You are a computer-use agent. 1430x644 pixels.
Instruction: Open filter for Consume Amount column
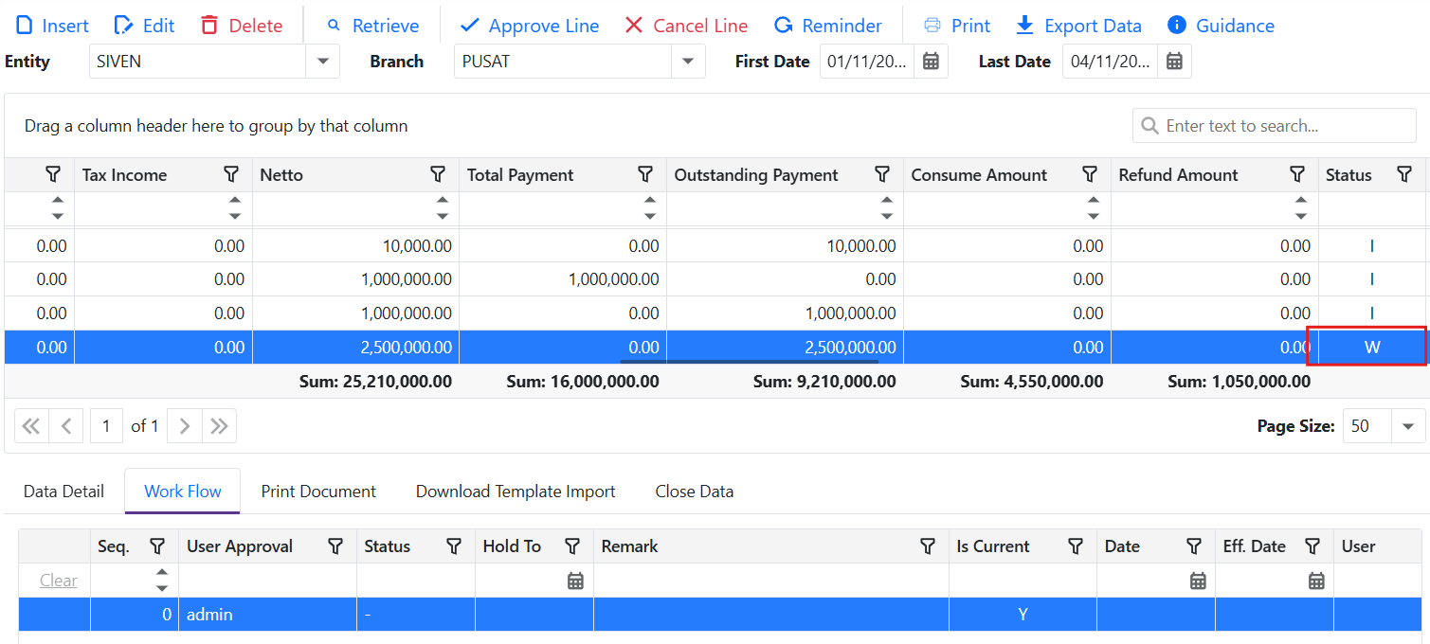[x=1090, y=174]
